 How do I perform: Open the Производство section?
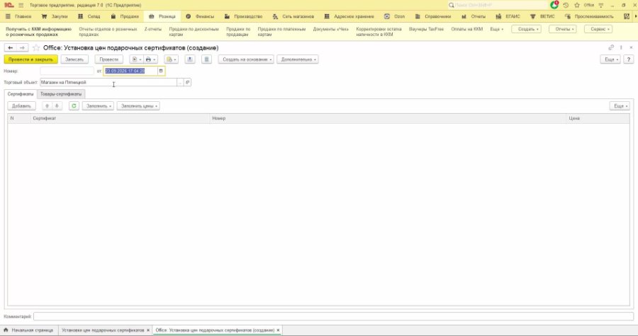pyautogui.click(x=244, y=16)
